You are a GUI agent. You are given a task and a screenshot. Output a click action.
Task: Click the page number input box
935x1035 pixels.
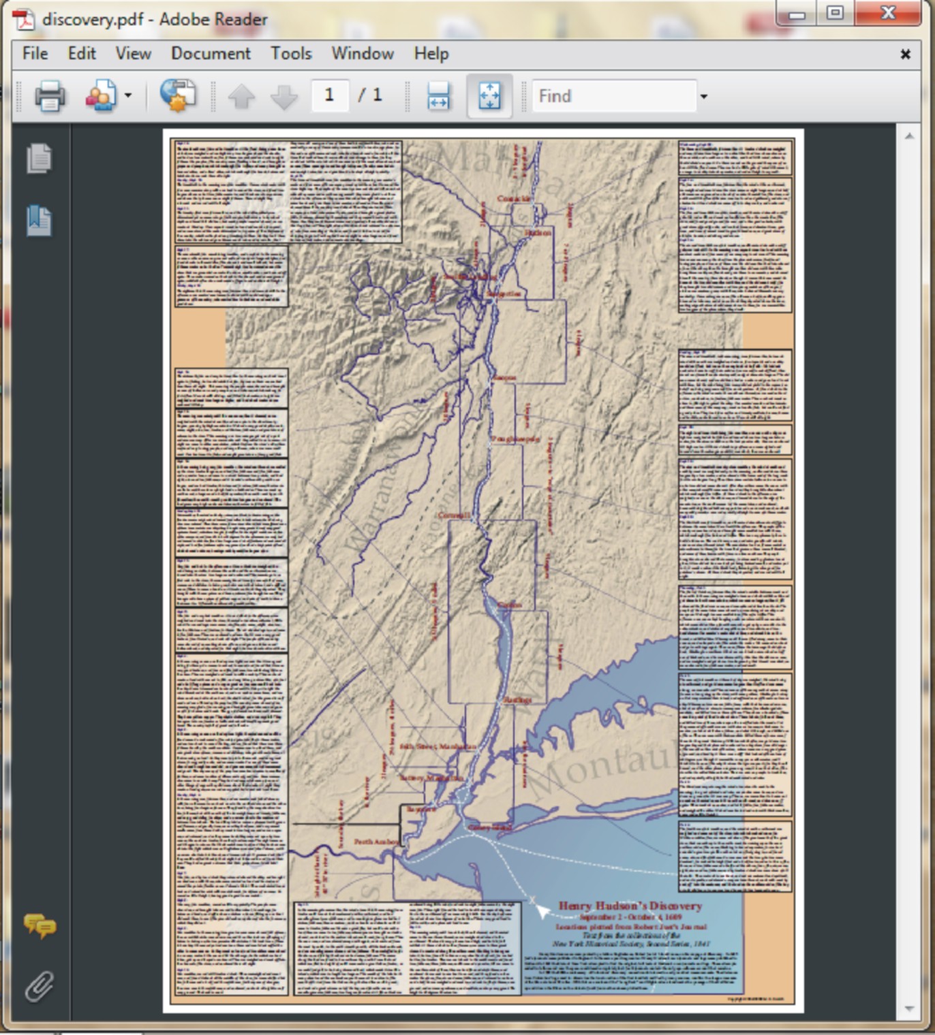point(330,95)
